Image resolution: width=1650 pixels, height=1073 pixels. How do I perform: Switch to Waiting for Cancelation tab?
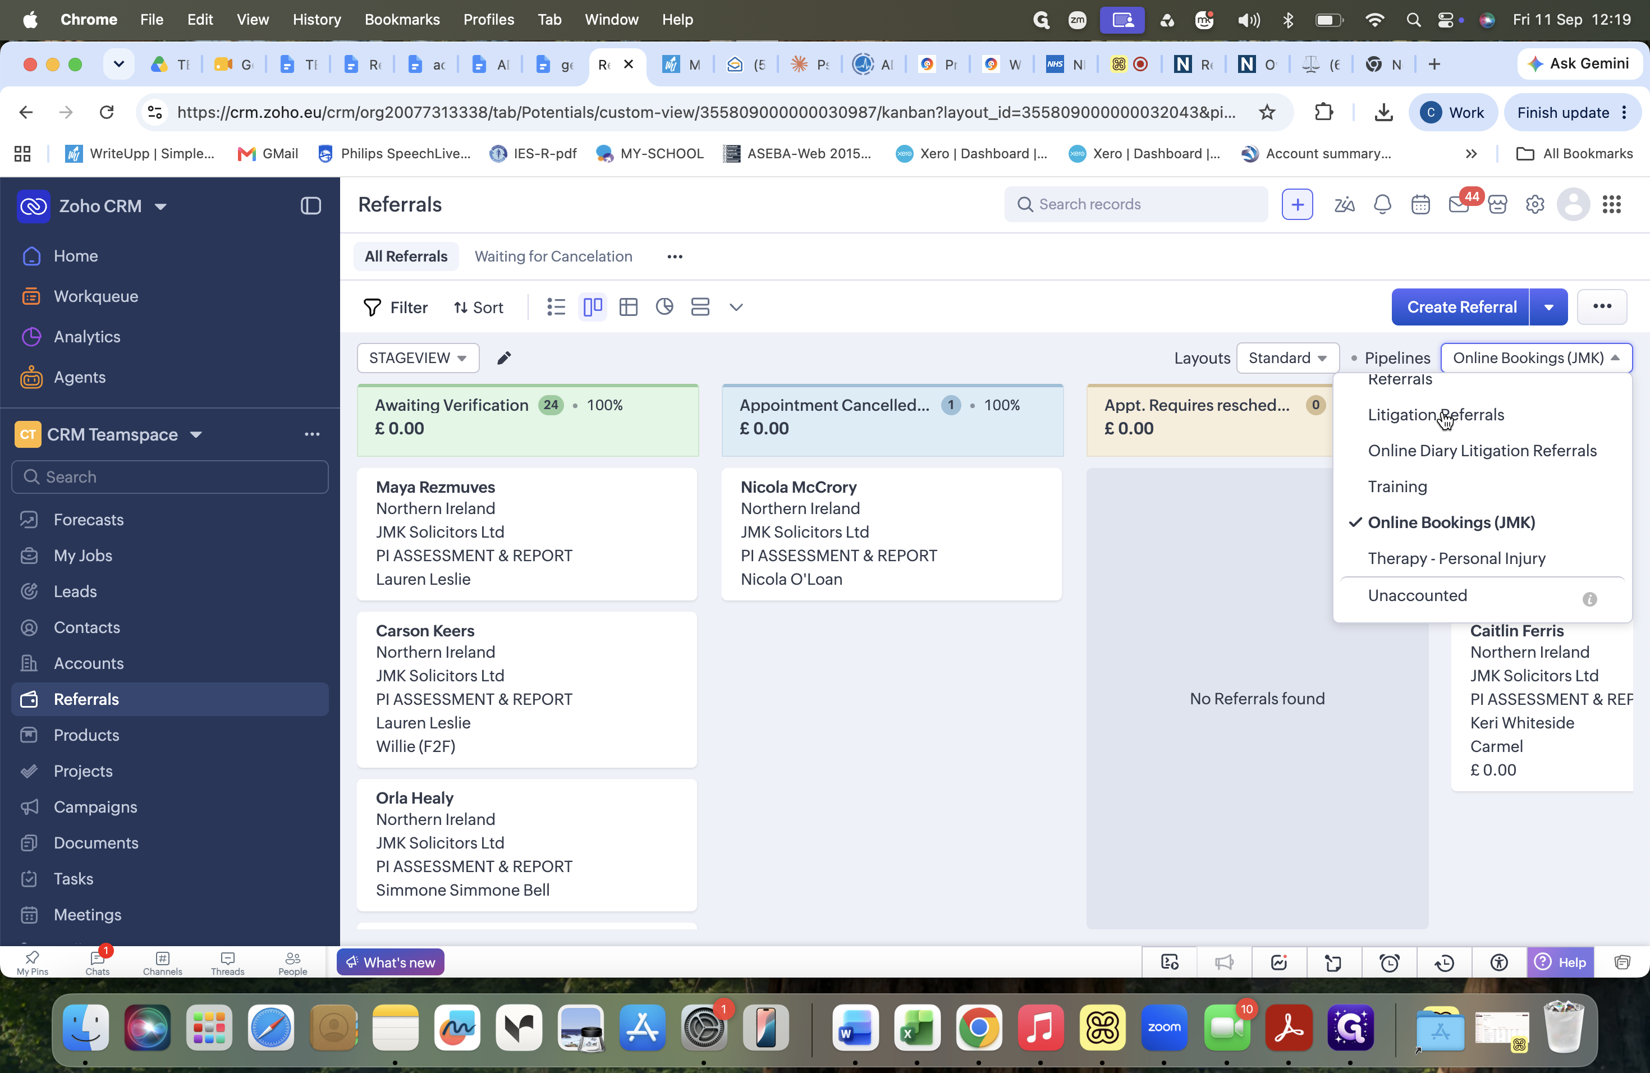pos(553,256)
